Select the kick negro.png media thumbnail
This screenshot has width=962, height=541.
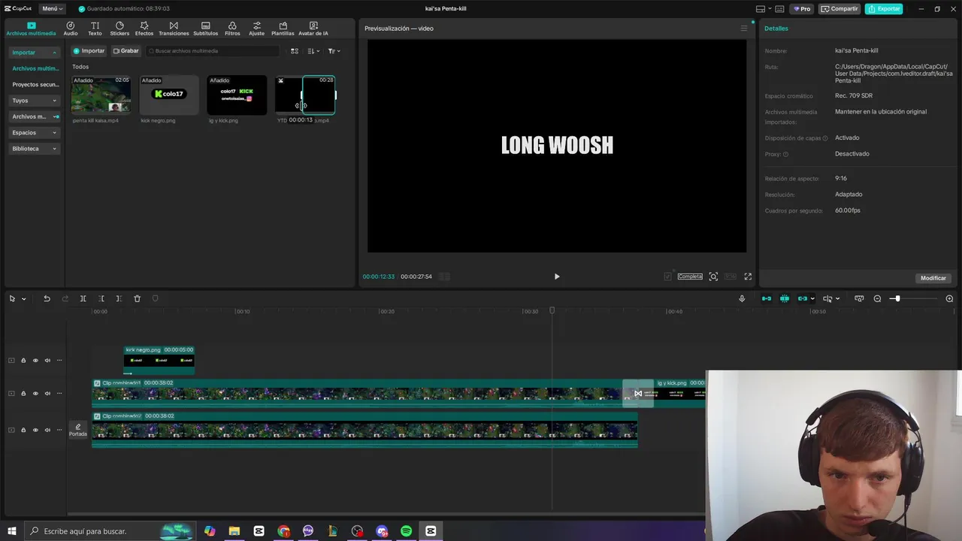pos(169,95)
